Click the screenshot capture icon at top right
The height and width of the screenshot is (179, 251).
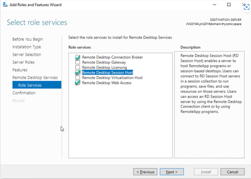click(246, 7)
